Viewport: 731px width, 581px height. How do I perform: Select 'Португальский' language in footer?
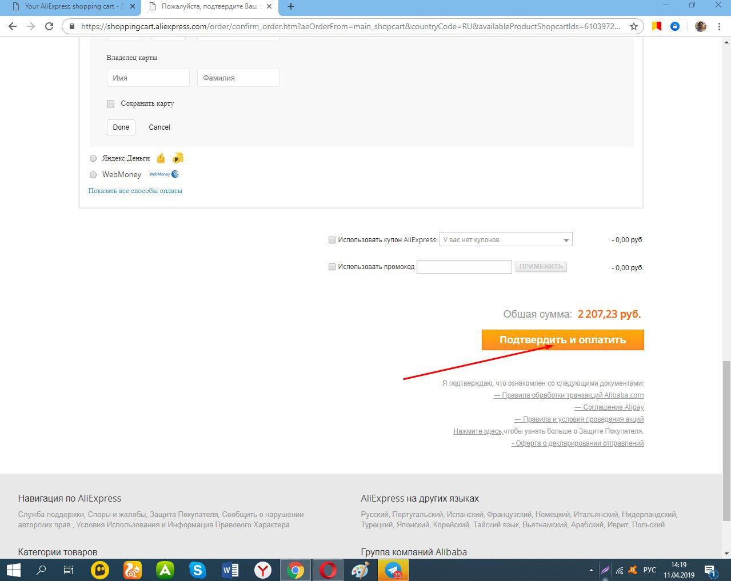point(418,514)
